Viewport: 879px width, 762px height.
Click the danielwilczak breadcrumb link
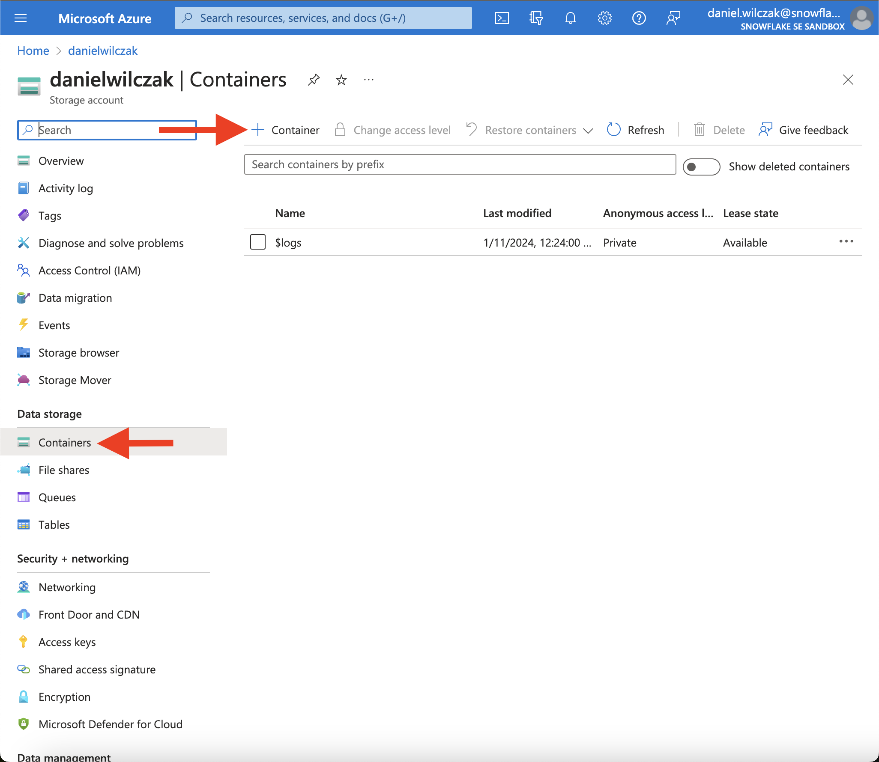[x=103, y=51]
